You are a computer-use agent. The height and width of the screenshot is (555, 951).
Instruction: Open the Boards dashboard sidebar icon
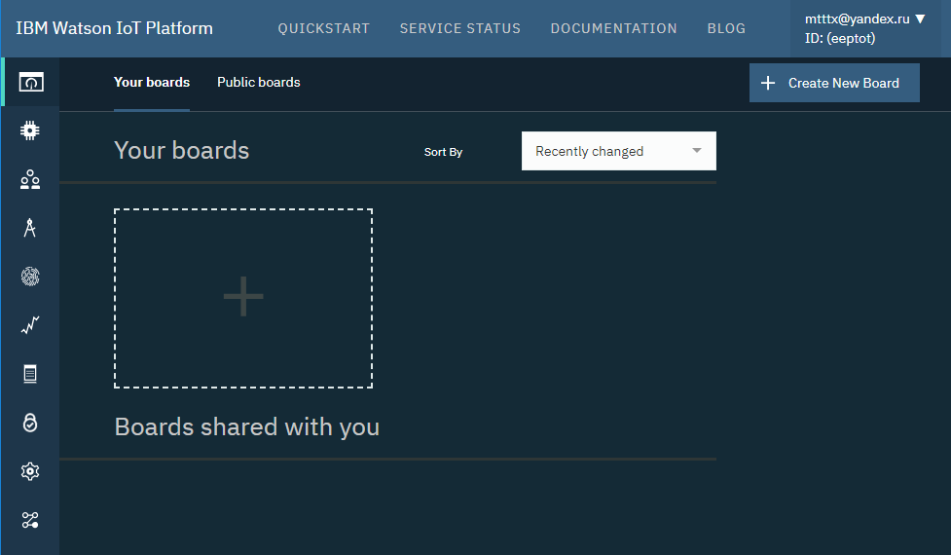pyautogui.click(x=30, y=83)
